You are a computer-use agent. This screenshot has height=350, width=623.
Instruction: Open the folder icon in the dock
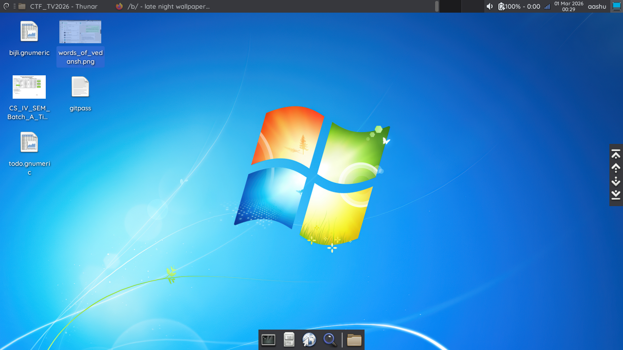pos(354,340)
